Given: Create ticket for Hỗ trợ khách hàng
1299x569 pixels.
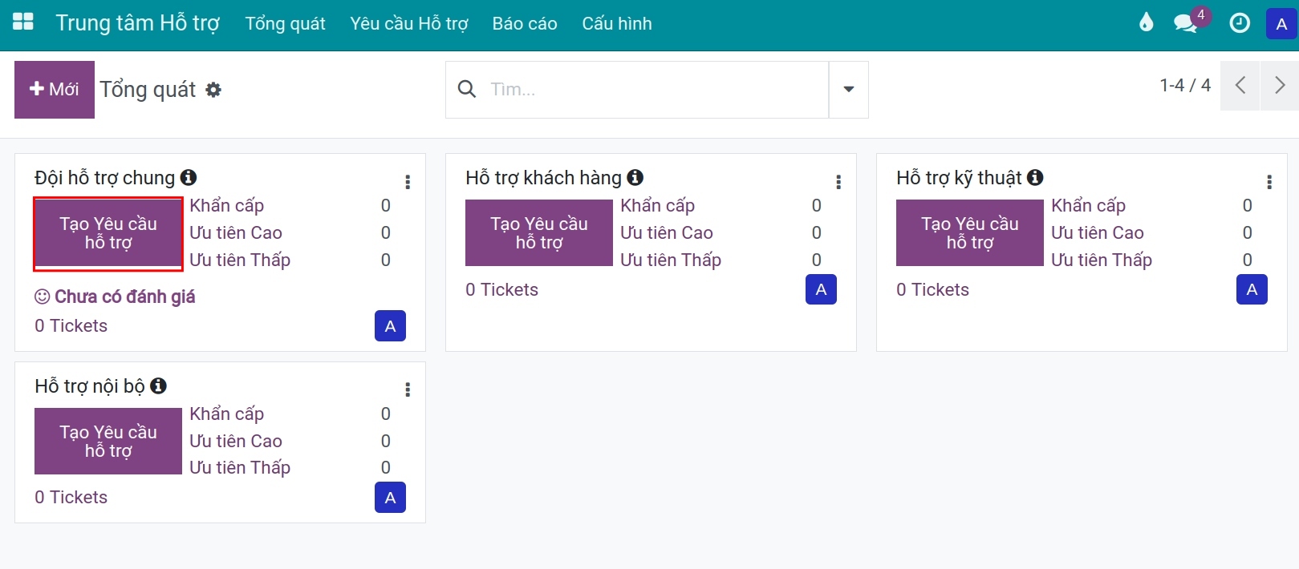Looking at the screenshot, I should [539, 233].
